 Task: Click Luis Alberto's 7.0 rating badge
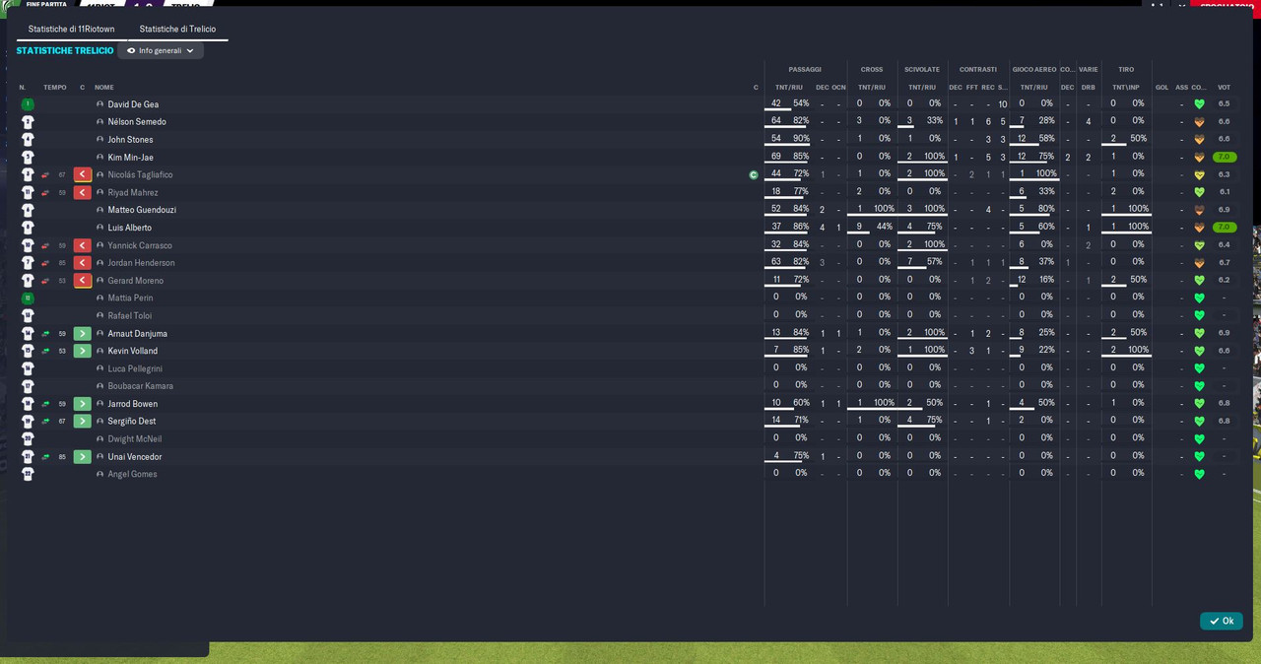click(1225, 228)
